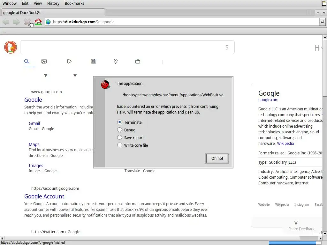This screenshot has width=327, height=245.
Task: Open google.com link in info panel
Action: tap(268, 100)
